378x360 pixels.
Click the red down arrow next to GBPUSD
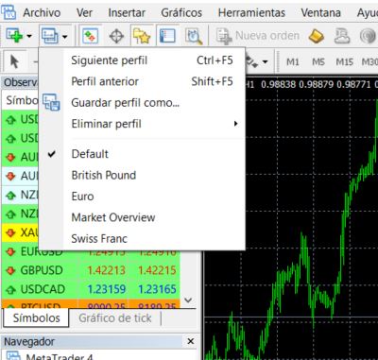click(10, 270)
